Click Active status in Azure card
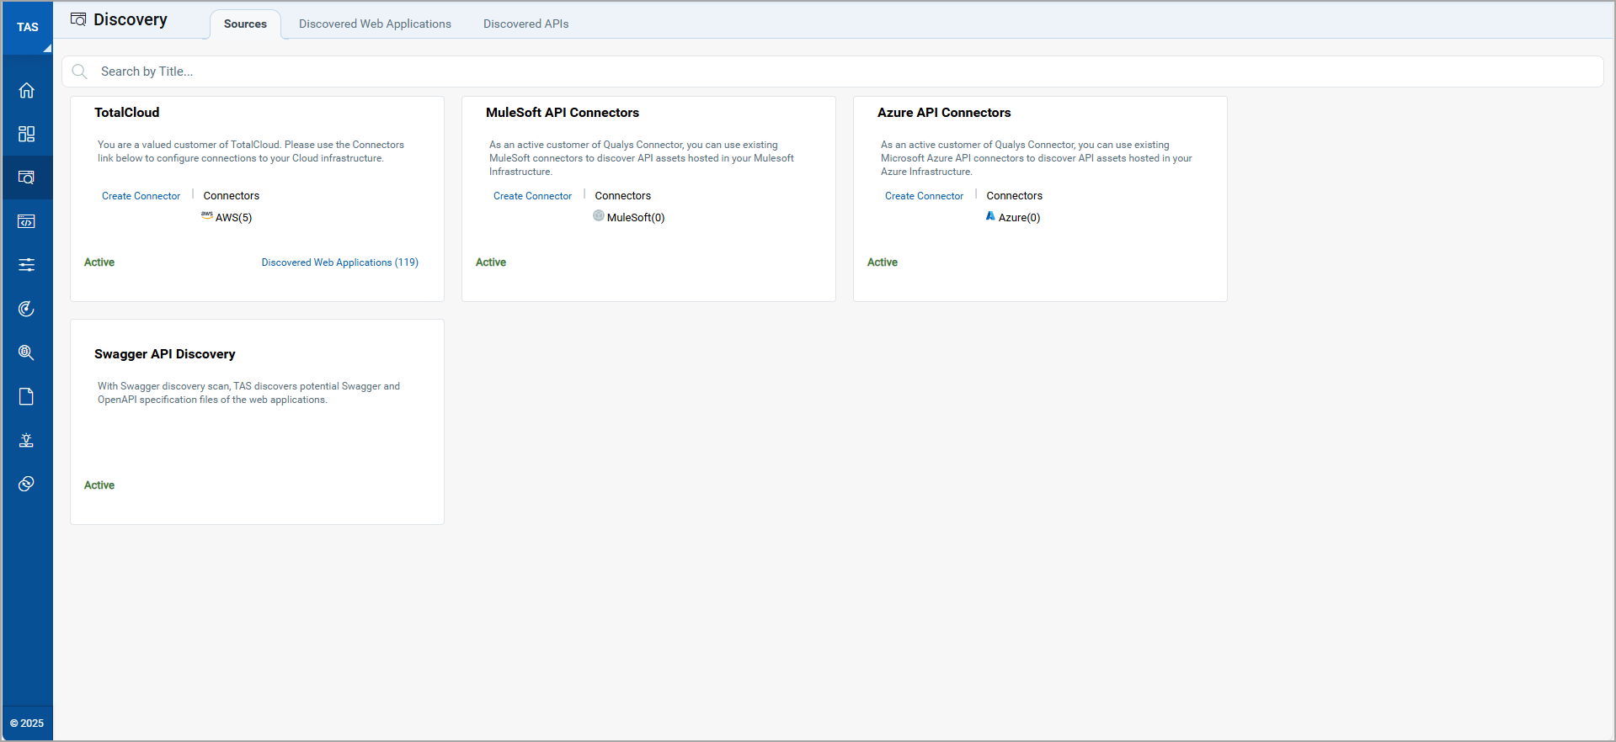1616x742 pixels. pyautogui.click(x=883, y=262)
